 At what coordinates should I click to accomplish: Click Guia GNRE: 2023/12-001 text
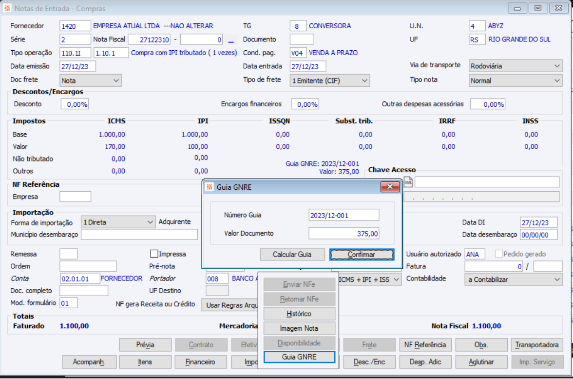[323, 163]
